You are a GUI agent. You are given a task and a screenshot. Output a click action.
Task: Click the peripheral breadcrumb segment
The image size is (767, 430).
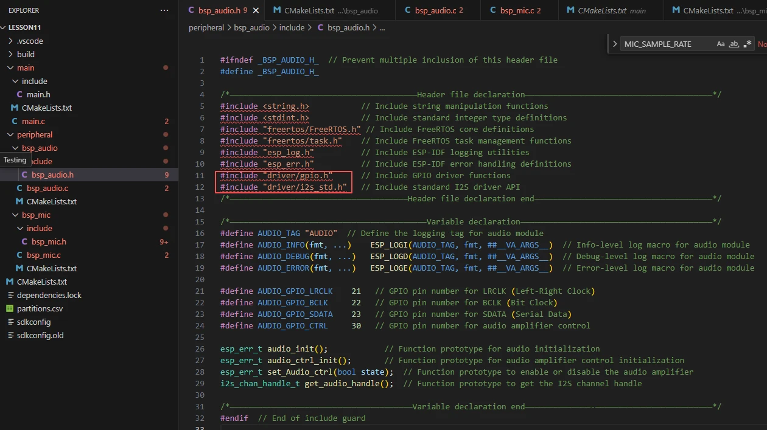[206, 27]
